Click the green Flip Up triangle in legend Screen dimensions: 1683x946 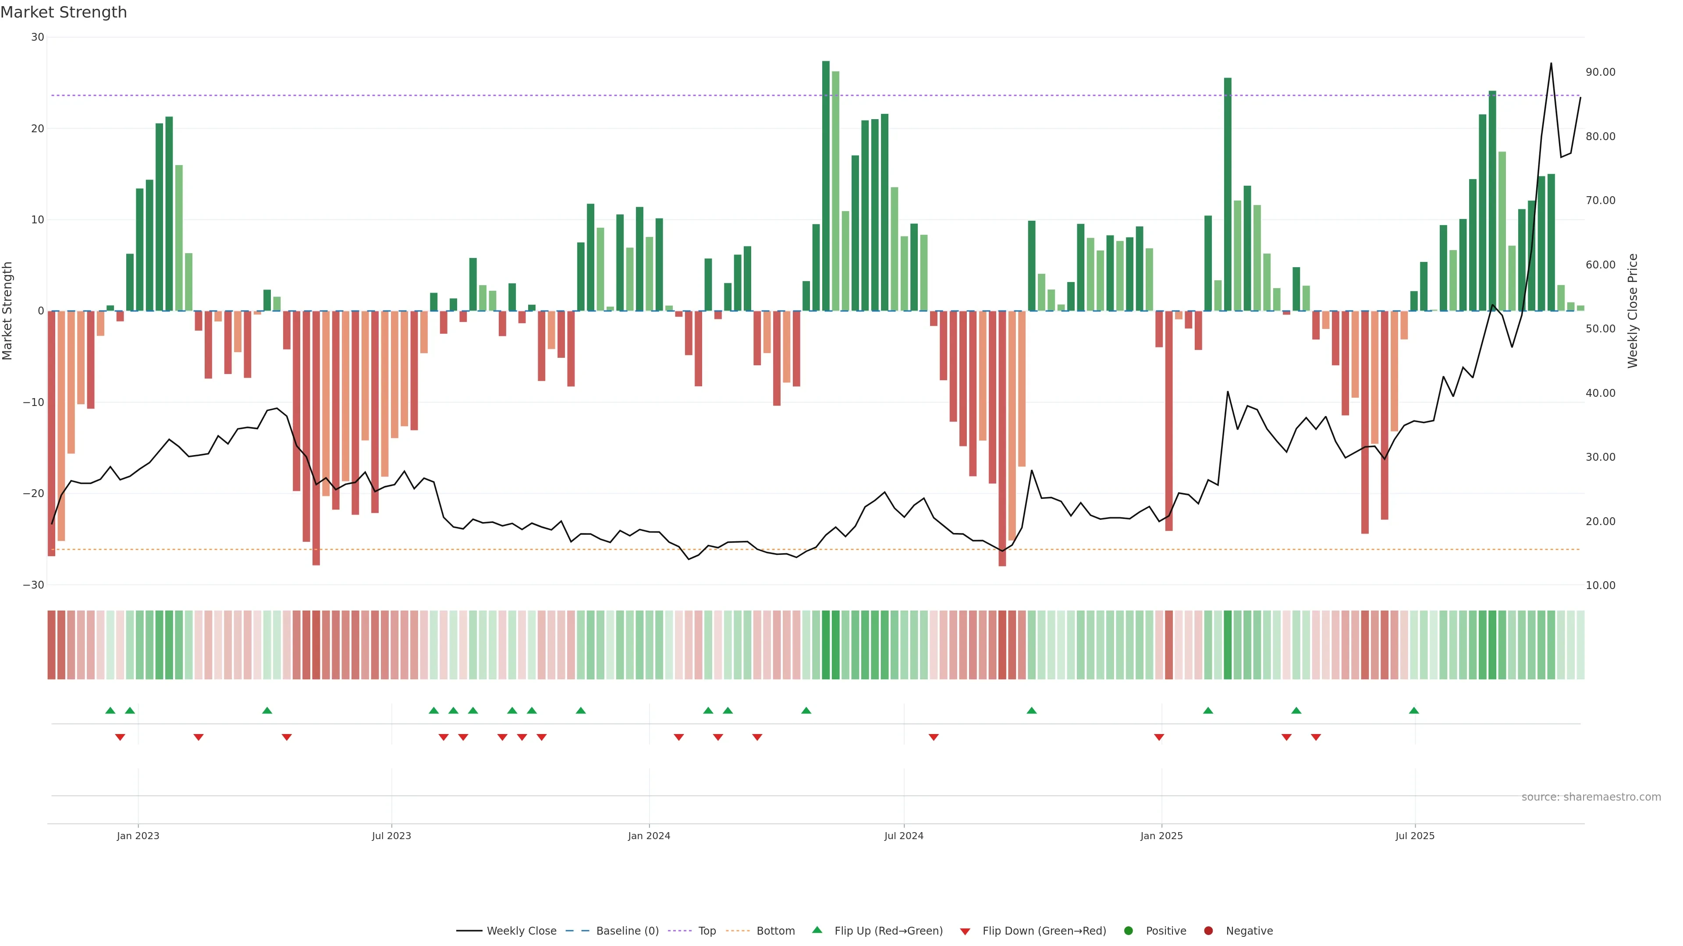817,930
